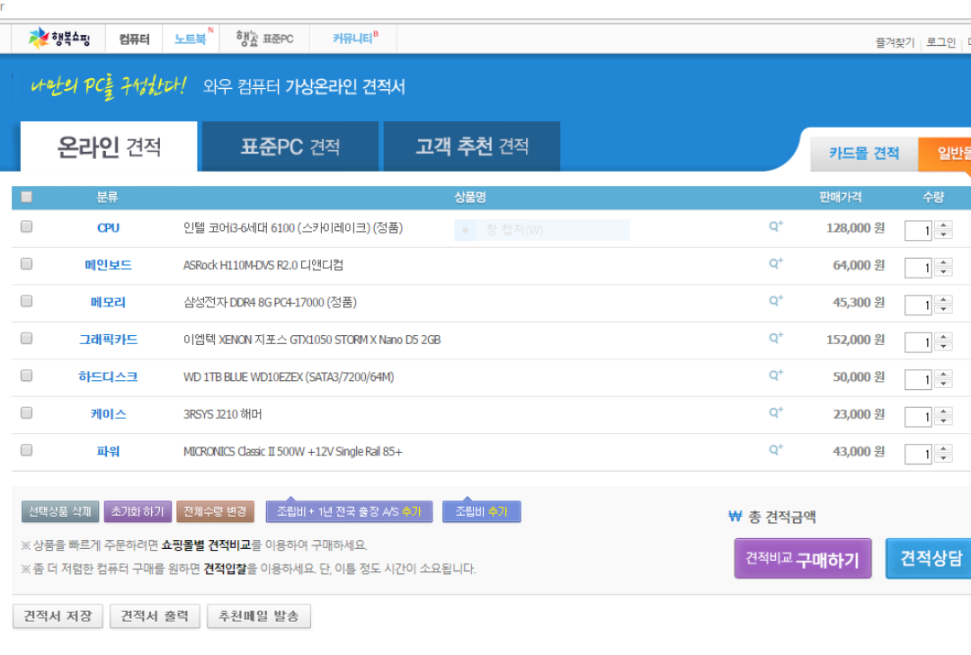This screenshot has width=971, height=655.
Task: Select the 그래픽카드 row checkbox
Action: pyautogui.click(x=26, y=339)
